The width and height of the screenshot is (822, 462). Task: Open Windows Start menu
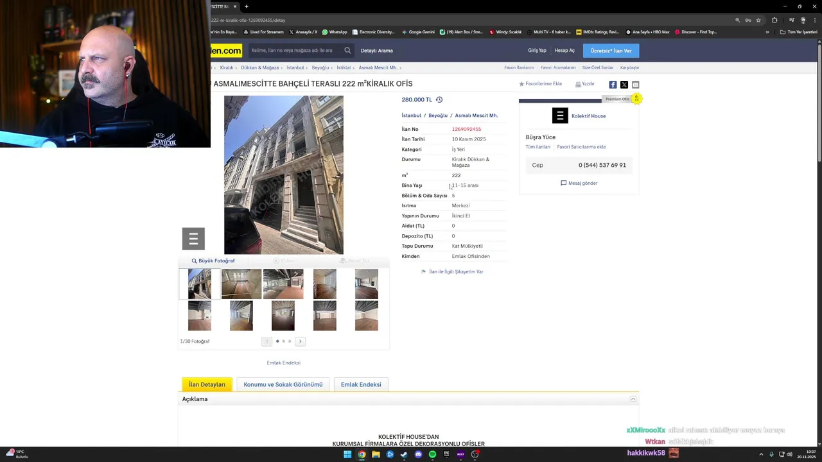point(347,454)
